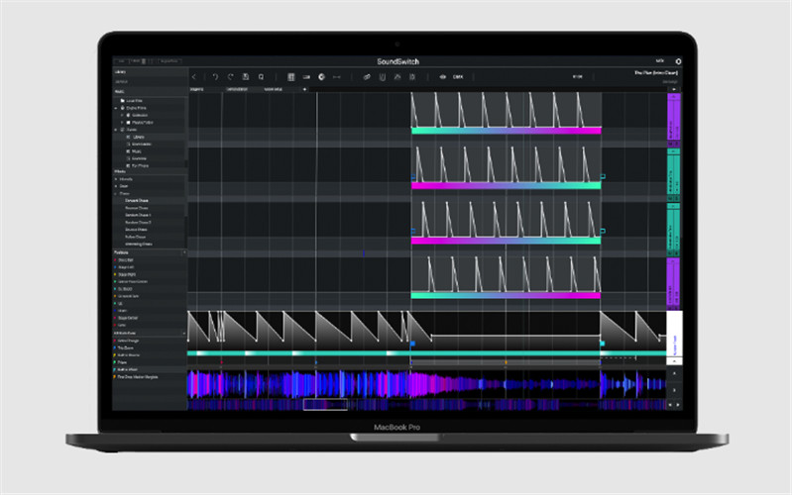The image size is (792, 495).
Task: Select the top purple track header on right
Action: click(673, 117)
